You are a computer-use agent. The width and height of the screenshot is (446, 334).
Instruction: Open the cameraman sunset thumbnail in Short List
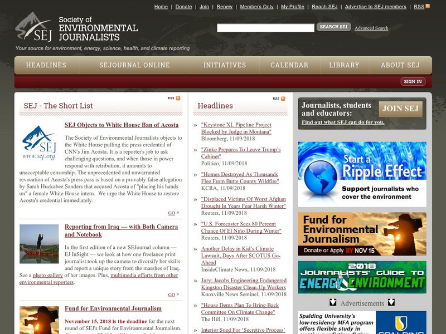(39, 320)
